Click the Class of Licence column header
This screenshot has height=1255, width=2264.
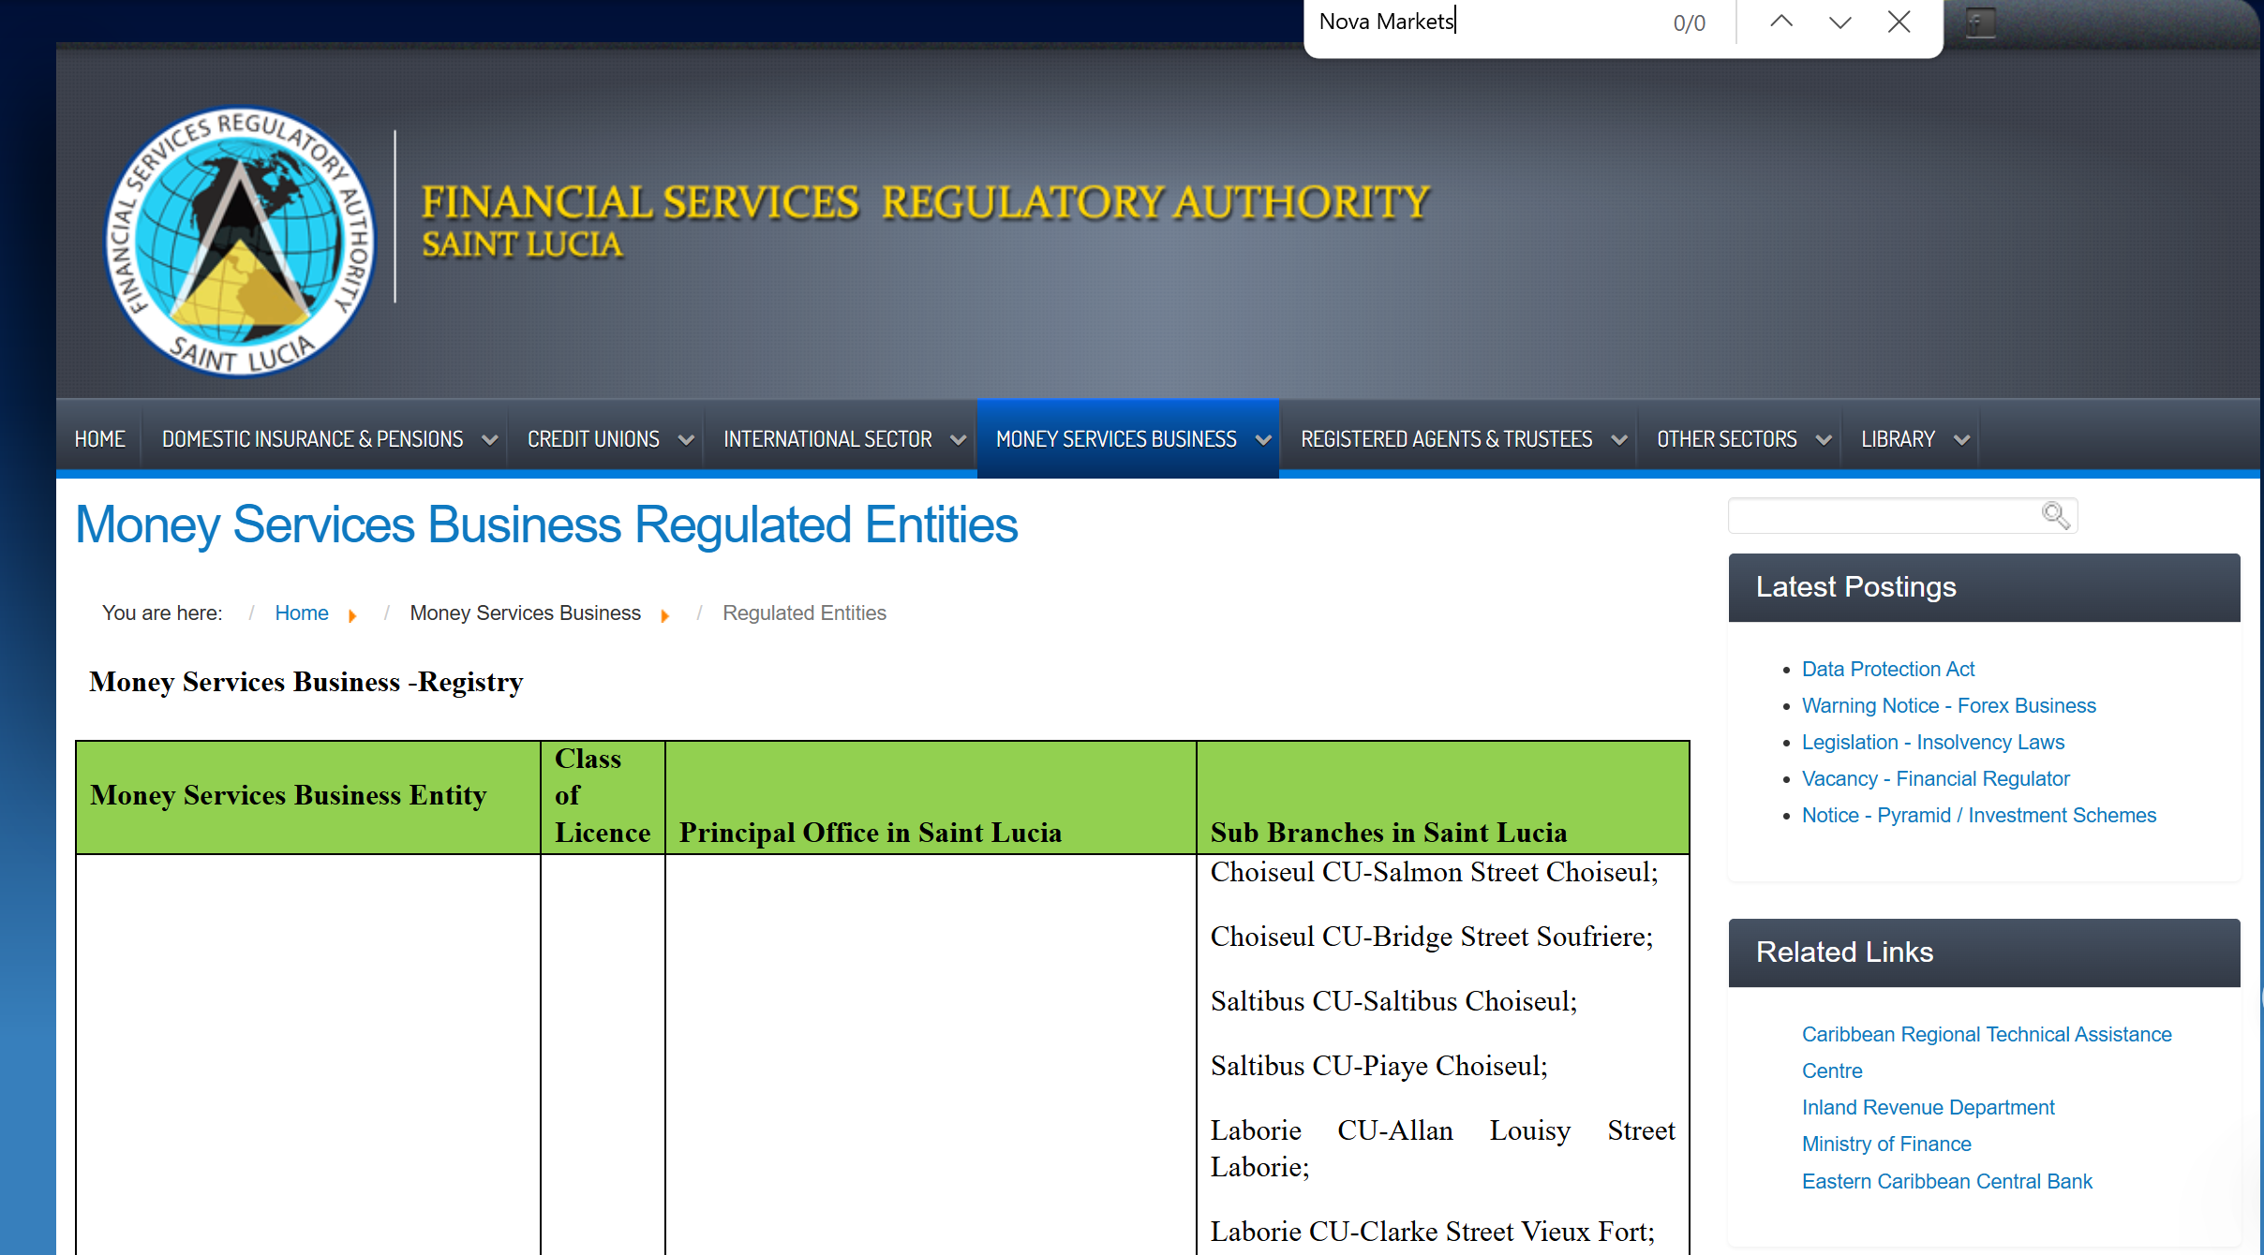coord(603,795)
